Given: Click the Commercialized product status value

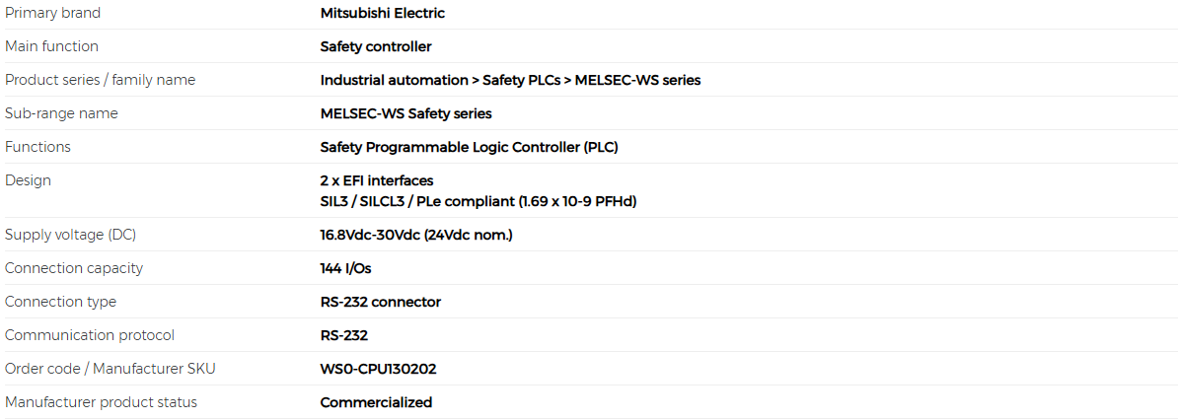Looking at the screenshot, I should tap(376, 402).
